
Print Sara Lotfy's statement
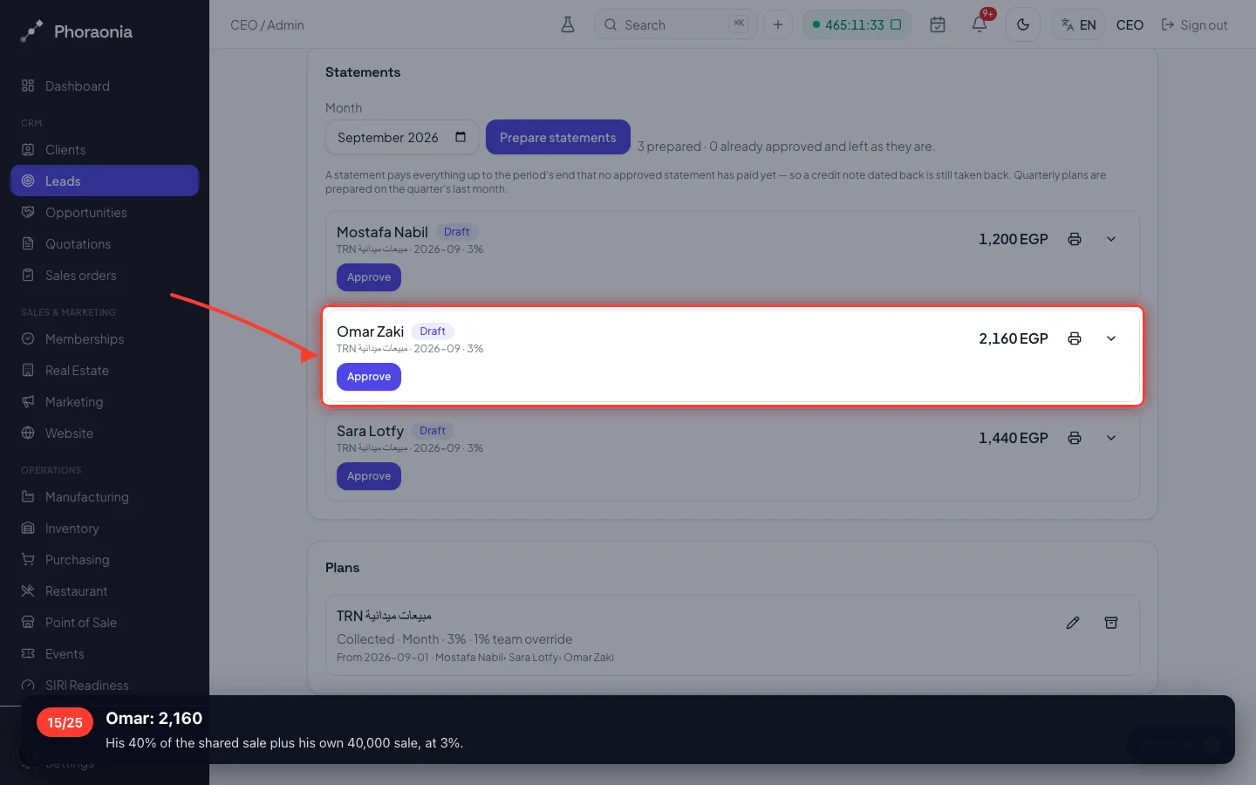[x=1075, y=438]
